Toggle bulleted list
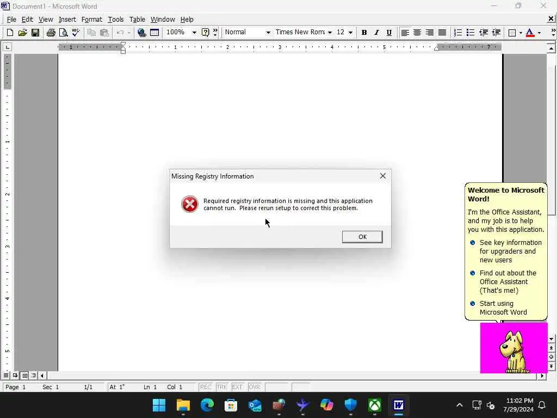 (x=471, y=33)
